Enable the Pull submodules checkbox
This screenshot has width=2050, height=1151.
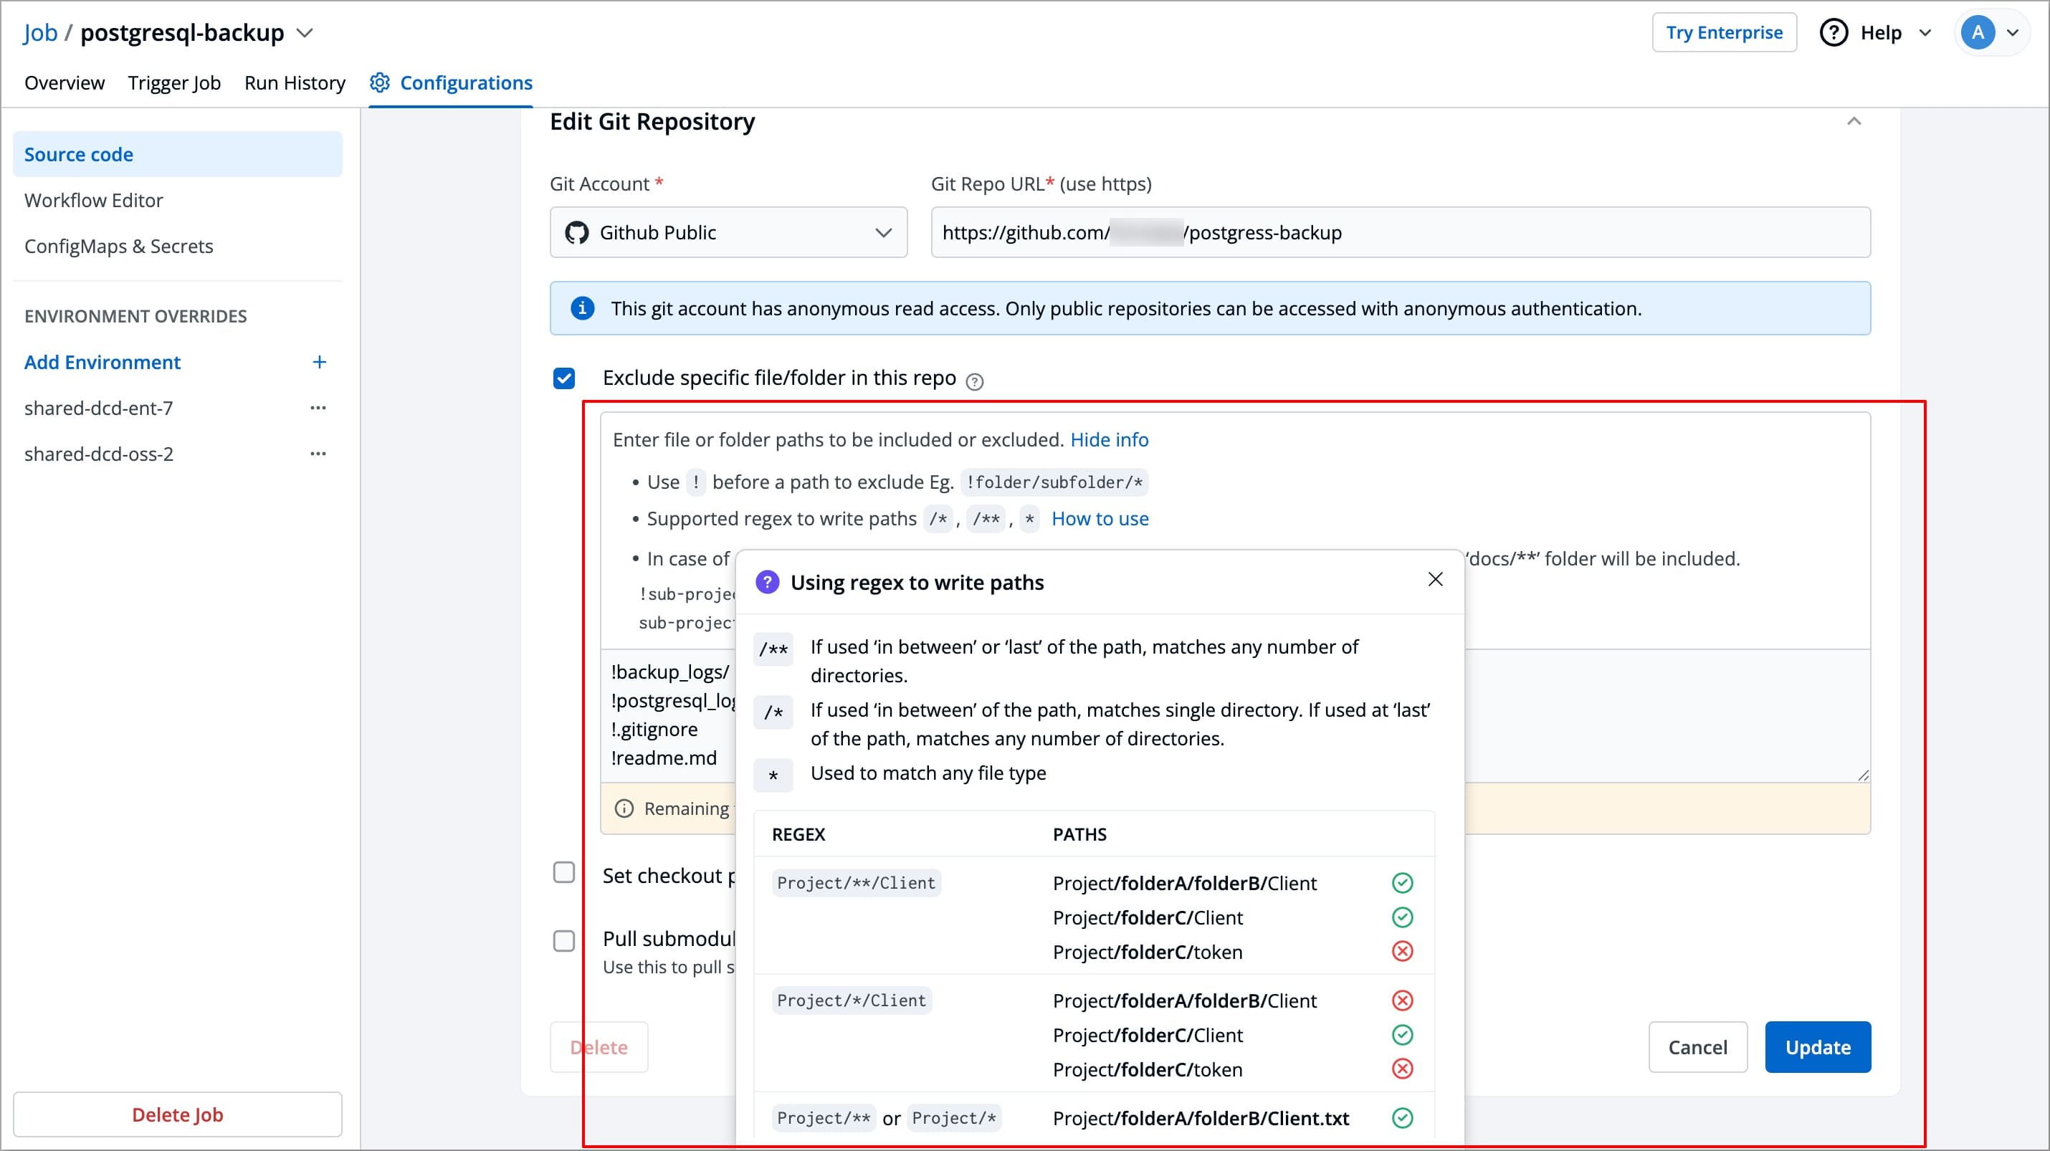(563, 940)
